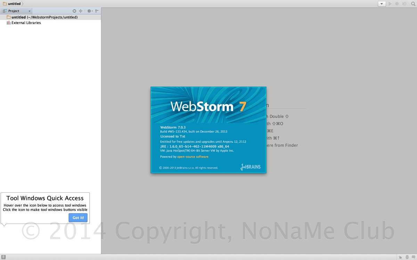This screenshot has width=417, height=260.
Task: Click the JetBrains logo in the About dialog
Action: click(x=251, y=167)
